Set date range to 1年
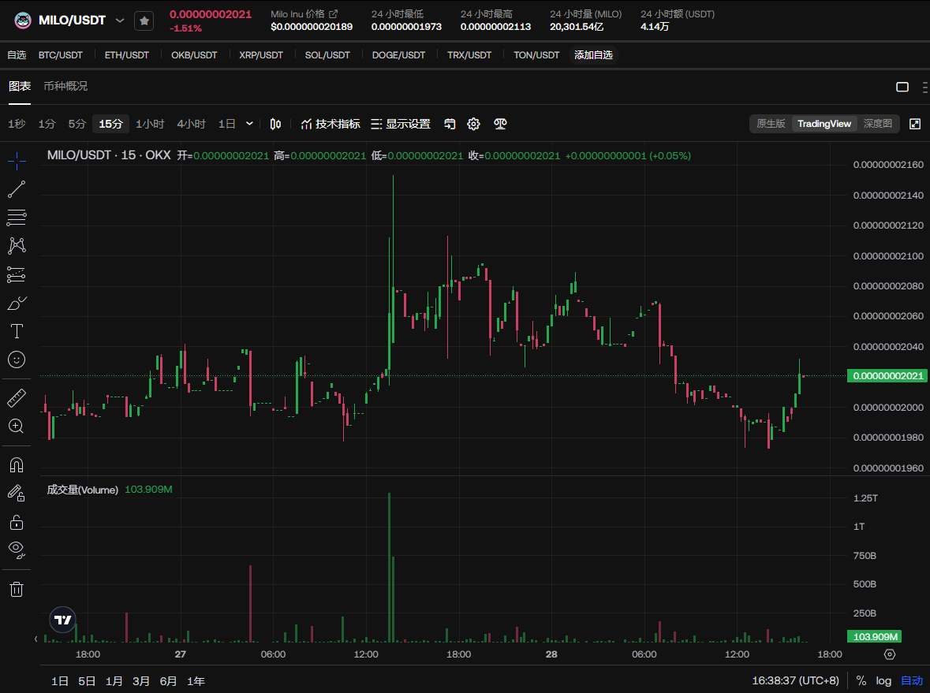 196,681
